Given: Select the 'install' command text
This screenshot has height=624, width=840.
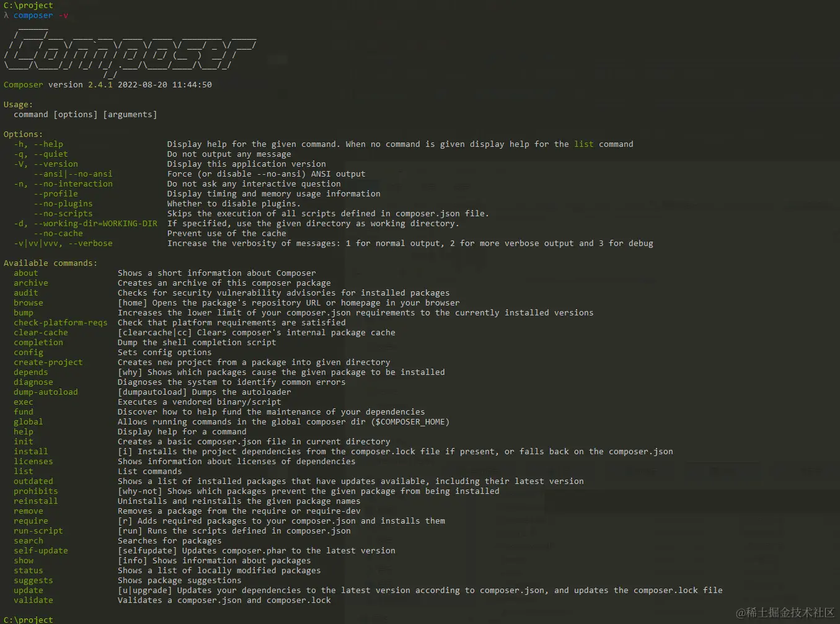Looking at the screenshot, I should (31, 452).
